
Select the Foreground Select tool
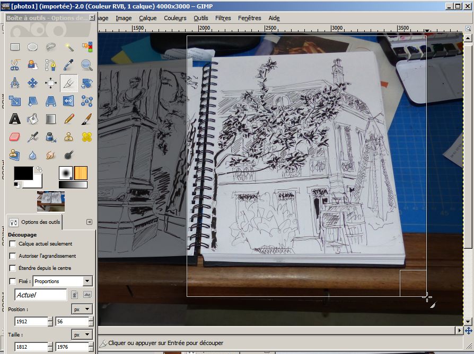tap(33, 65)
